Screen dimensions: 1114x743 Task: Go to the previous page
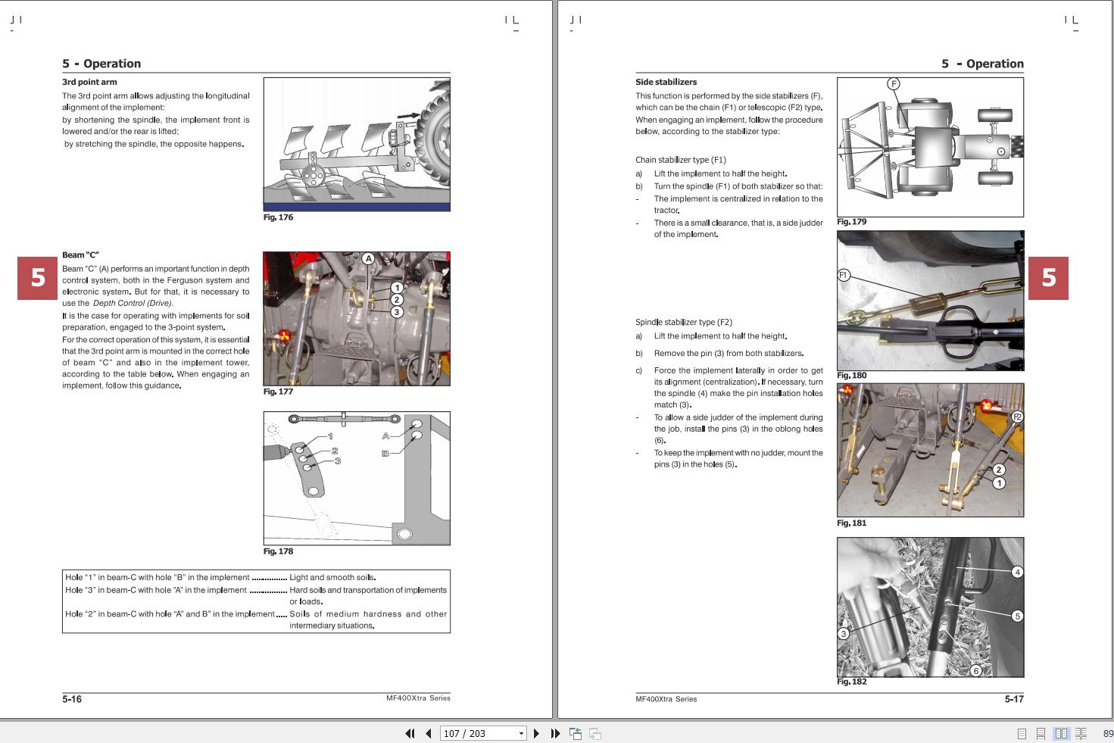pyautogui.click(x=429, y=733)
